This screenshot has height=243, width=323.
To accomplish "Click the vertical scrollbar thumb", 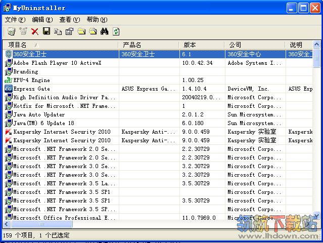I will (x=316, y=58).
